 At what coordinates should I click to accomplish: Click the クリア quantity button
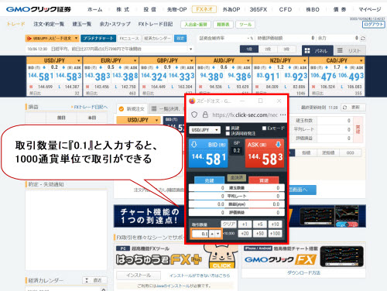tap(228, 224)
